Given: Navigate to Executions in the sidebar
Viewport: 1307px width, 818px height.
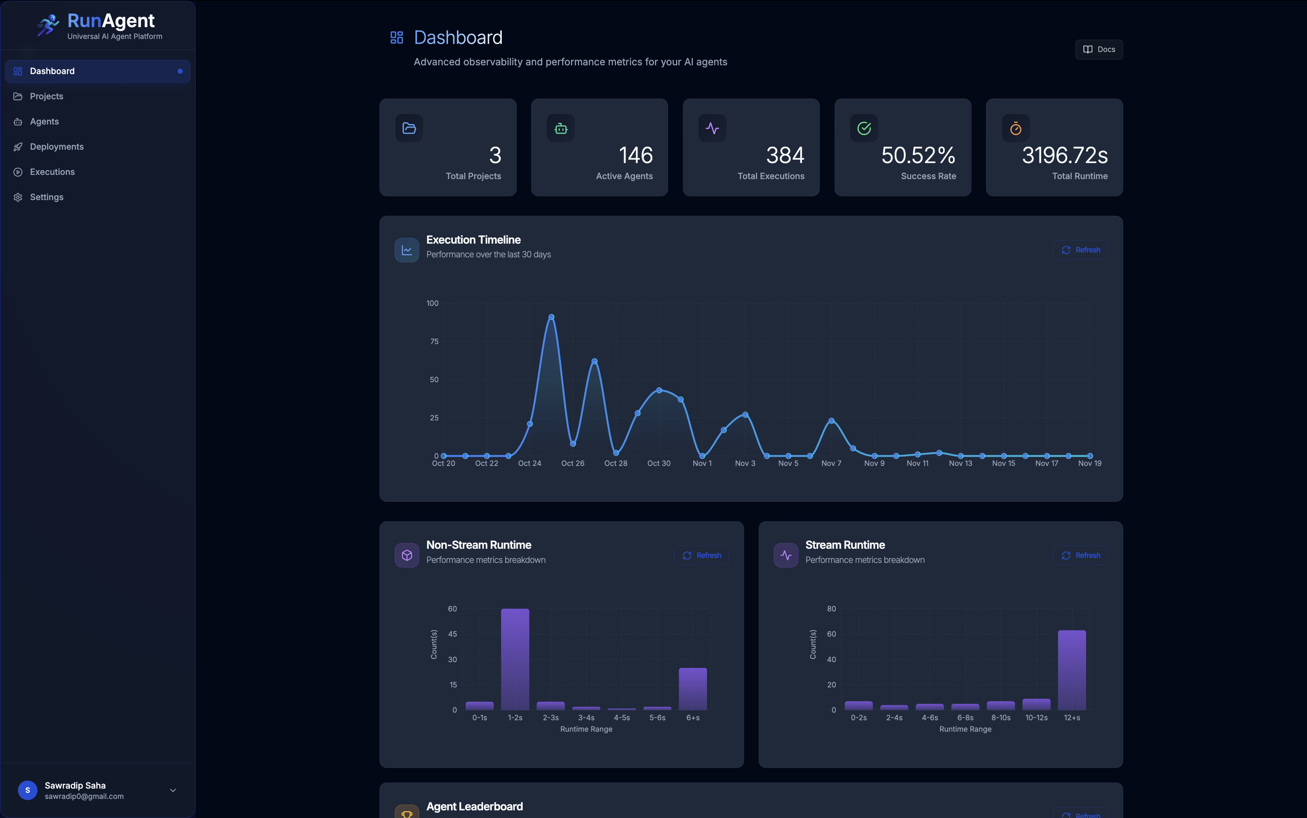Looking at the screenshot, I should point(97,172).
